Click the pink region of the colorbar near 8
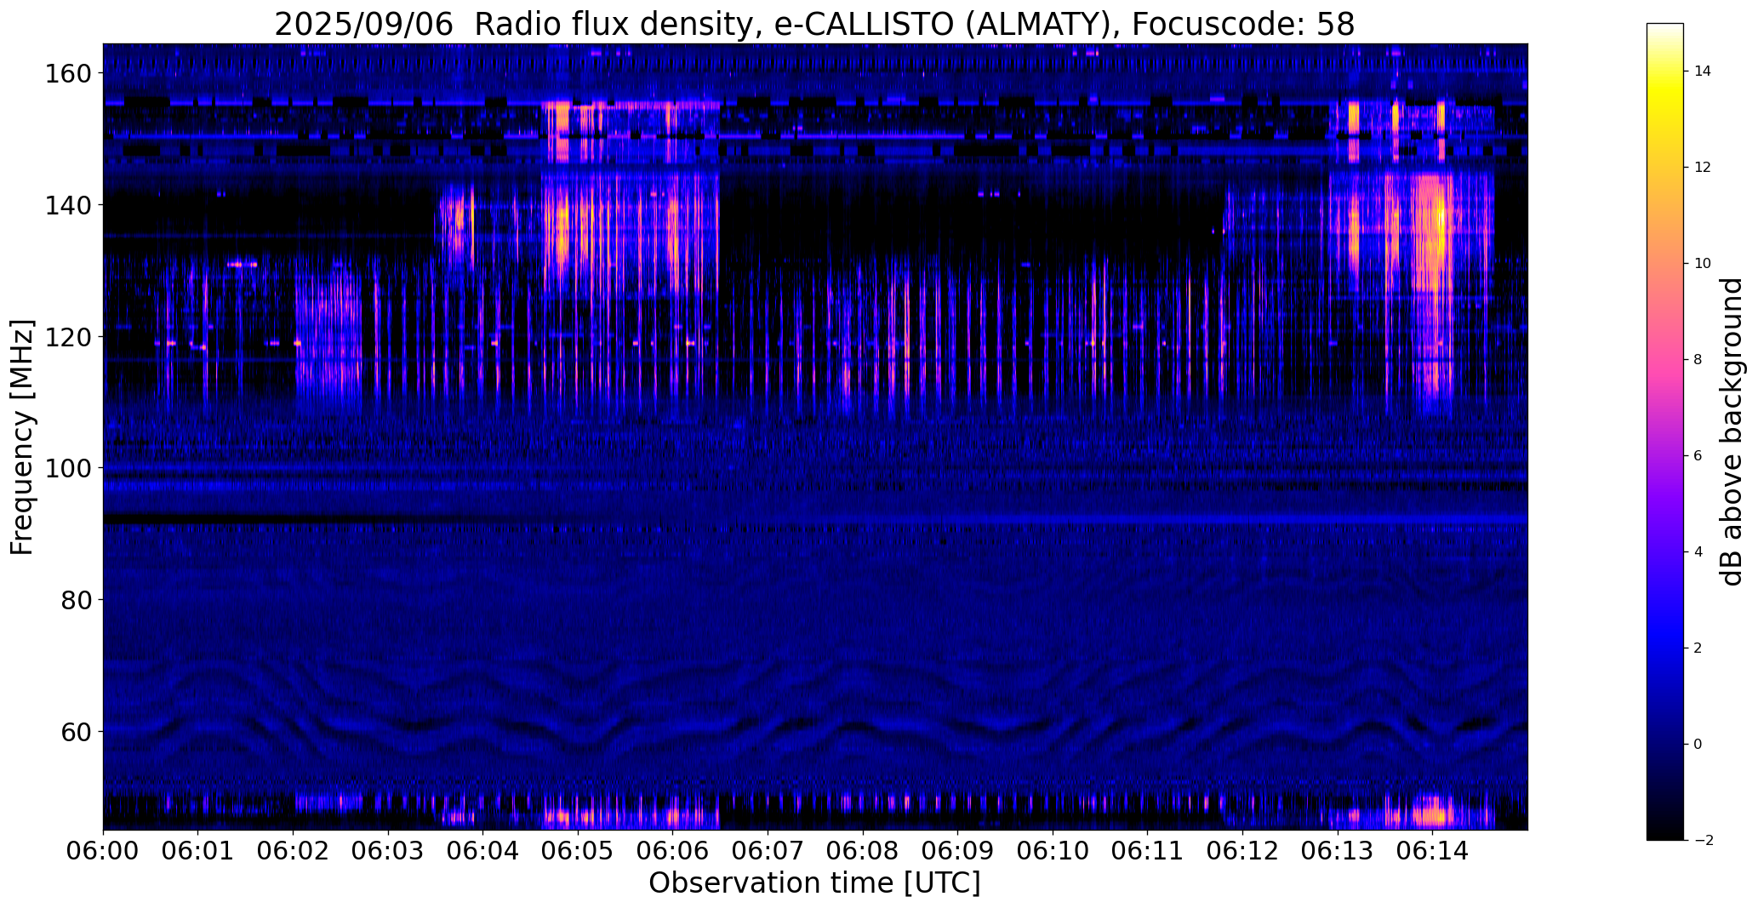 (1665, 360)
